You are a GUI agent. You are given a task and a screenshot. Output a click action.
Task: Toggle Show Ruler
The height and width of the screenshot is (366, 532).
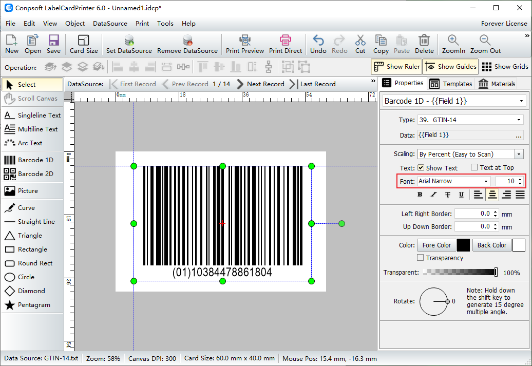point(396,67)
